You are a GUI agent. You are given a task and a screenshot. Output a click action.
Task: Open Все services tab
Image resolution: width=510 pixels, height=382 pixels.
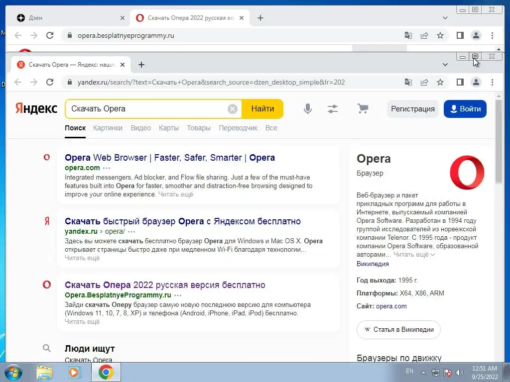click(x=271, y=128)
